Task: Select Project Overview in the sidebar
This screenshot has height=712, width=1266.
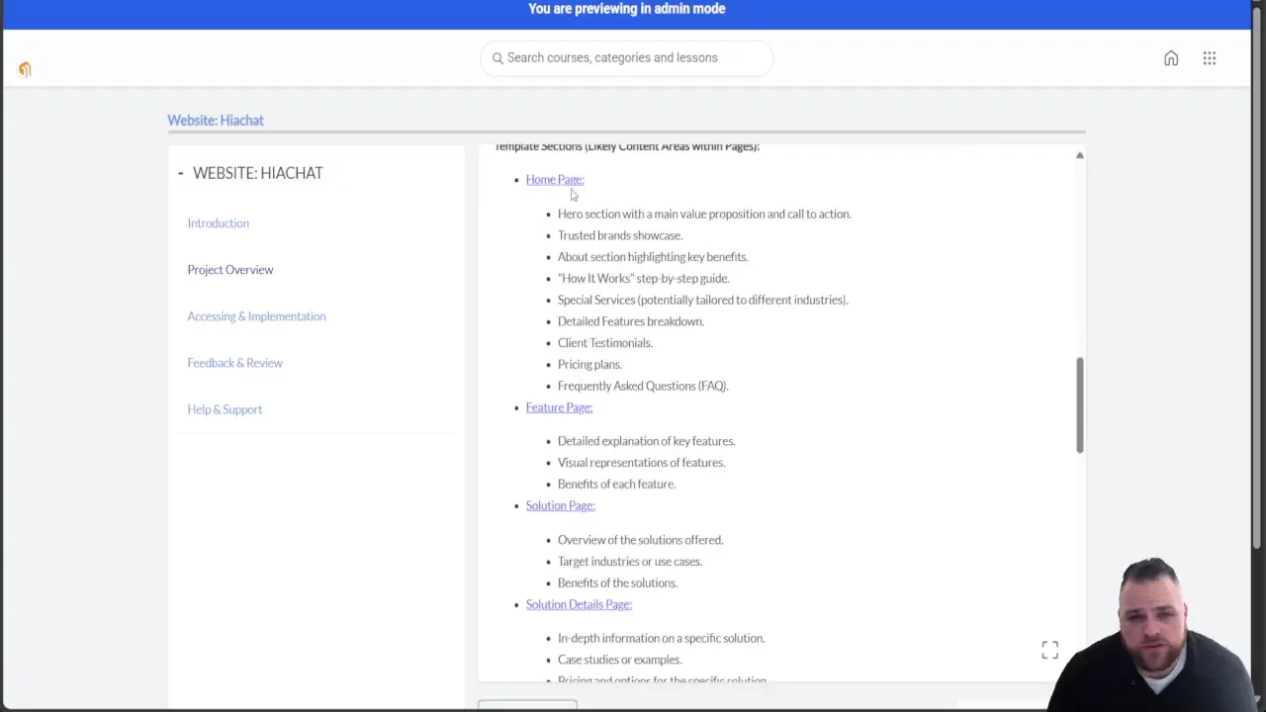Action: point(230,269)
